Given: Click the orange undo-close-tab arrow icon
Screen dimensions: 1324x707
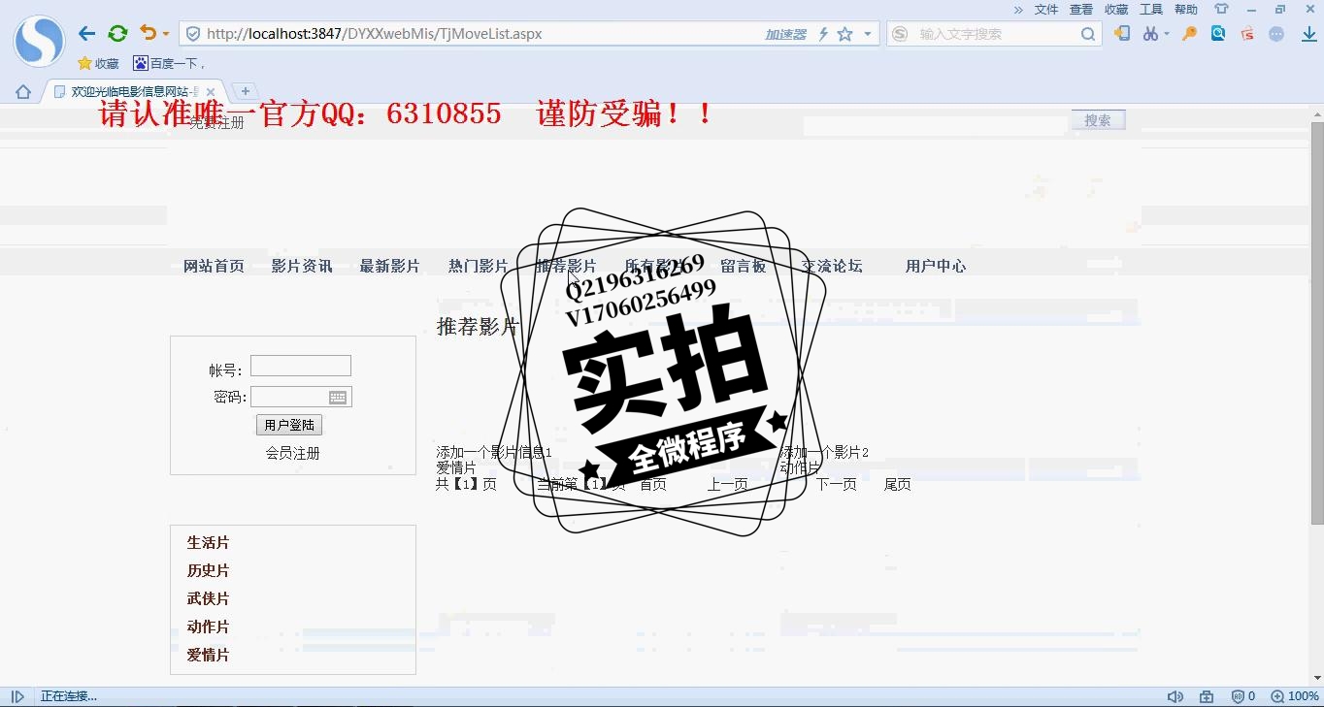Looking at the screenshot, I should click(x=148, y=33).
